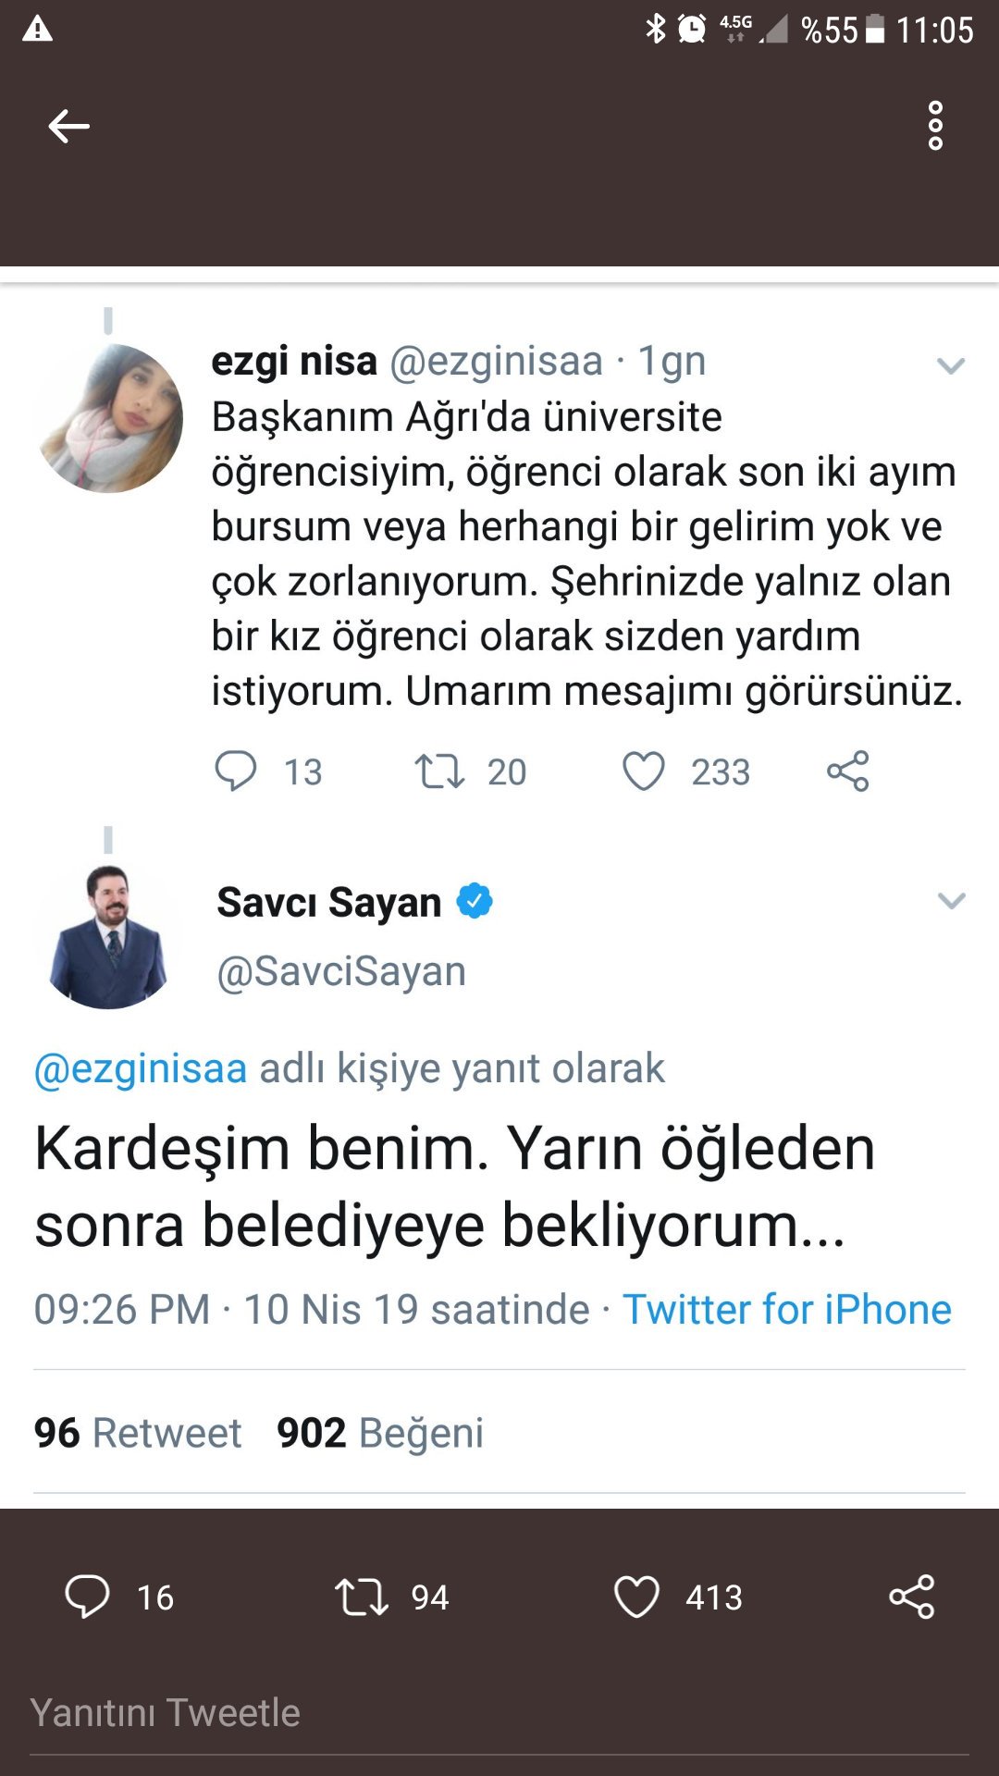The image size is (999, 1776).
Task: Tap share icon in bottom bar
Action: [912, 1597]
